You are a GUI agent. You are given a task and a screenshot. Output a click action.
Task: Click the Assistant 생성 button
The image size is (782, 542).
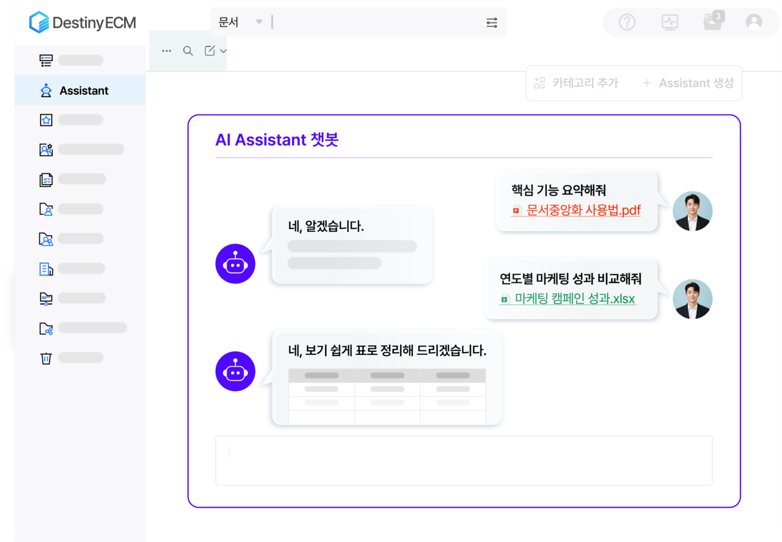click(689, 83)
